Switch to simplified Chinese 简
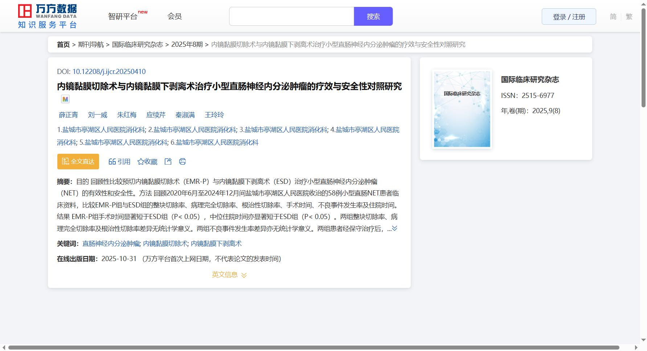647x351 pixels. [x=613, y=17]
